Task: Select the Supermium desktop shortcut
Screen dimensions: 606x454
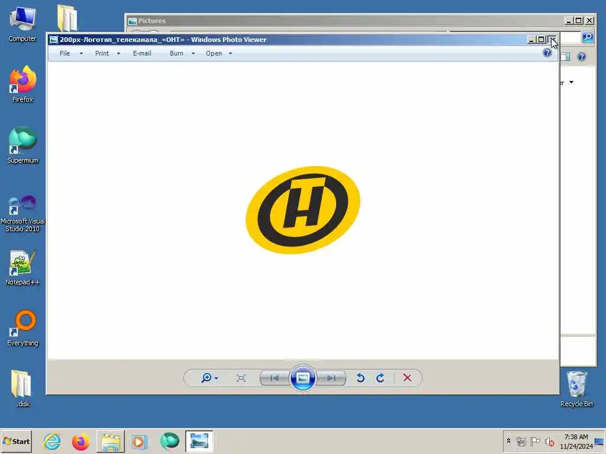Action: pos(22,145)
